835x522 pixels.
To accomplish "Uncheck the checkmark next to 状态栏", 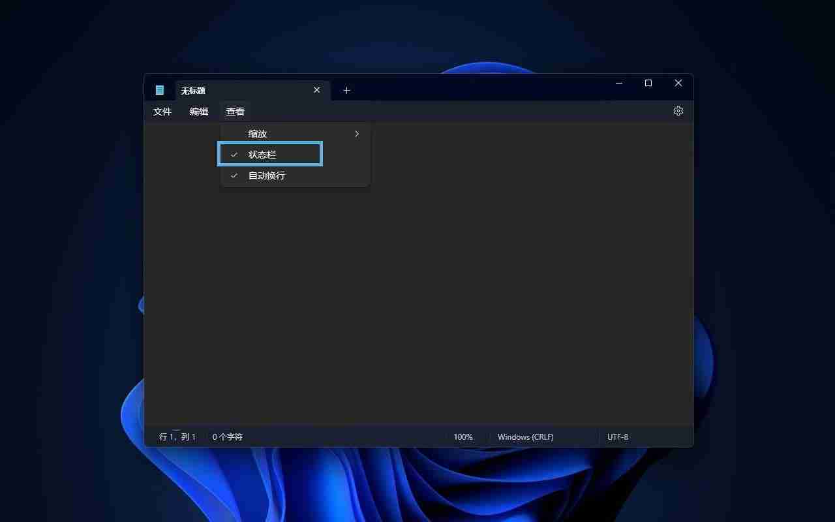I will pos(234,154).
